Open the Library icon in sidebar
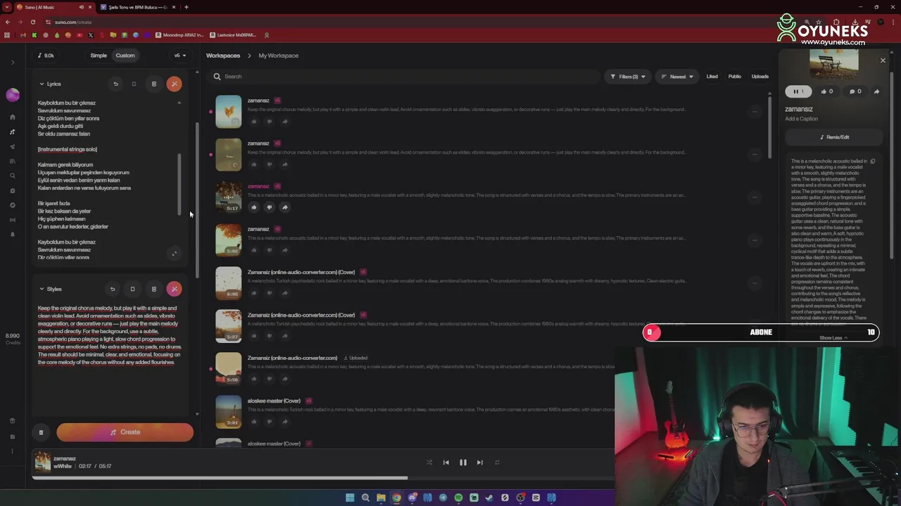Viewport: 901px width, 506px height. (12, 161)
